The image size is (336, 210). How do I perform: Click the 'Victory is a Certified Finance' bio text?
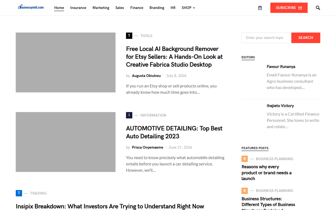tap(293, 120)
